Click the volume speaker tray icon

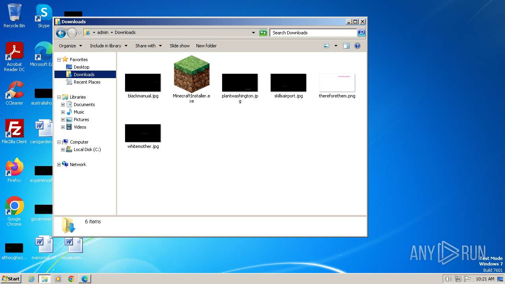[x=448, y=279]
